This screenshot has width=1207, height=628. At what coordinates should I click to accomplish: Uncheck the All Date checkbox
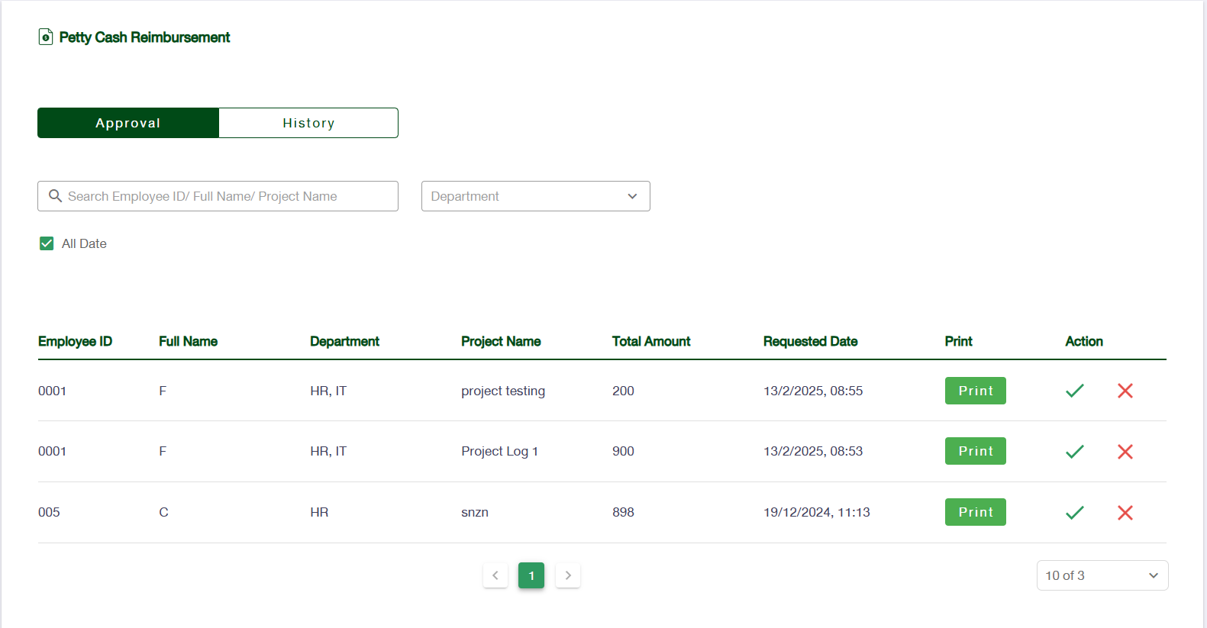pyautogui.click(x=47, y=243)
